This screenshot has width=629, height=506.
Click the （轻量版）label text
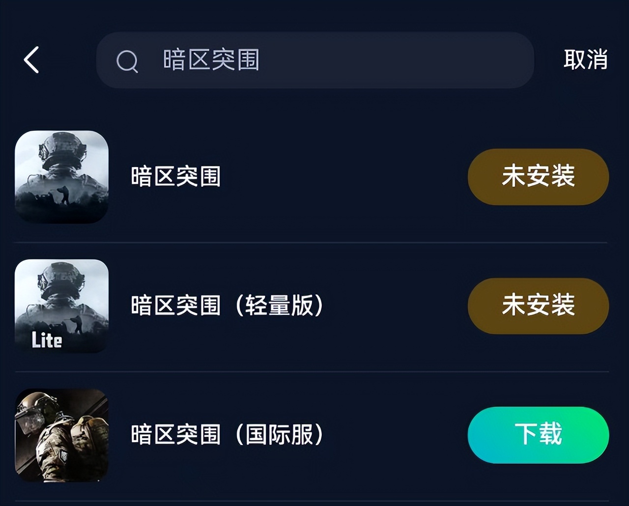point(279,306)
